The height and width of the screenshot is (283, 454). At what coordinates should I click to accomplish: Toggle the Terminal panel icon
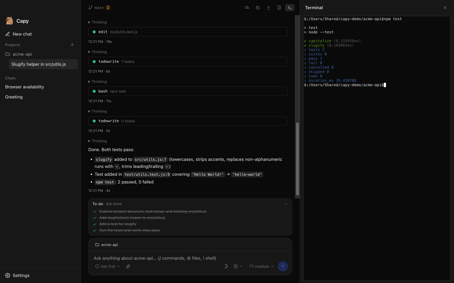click(290, 8)
